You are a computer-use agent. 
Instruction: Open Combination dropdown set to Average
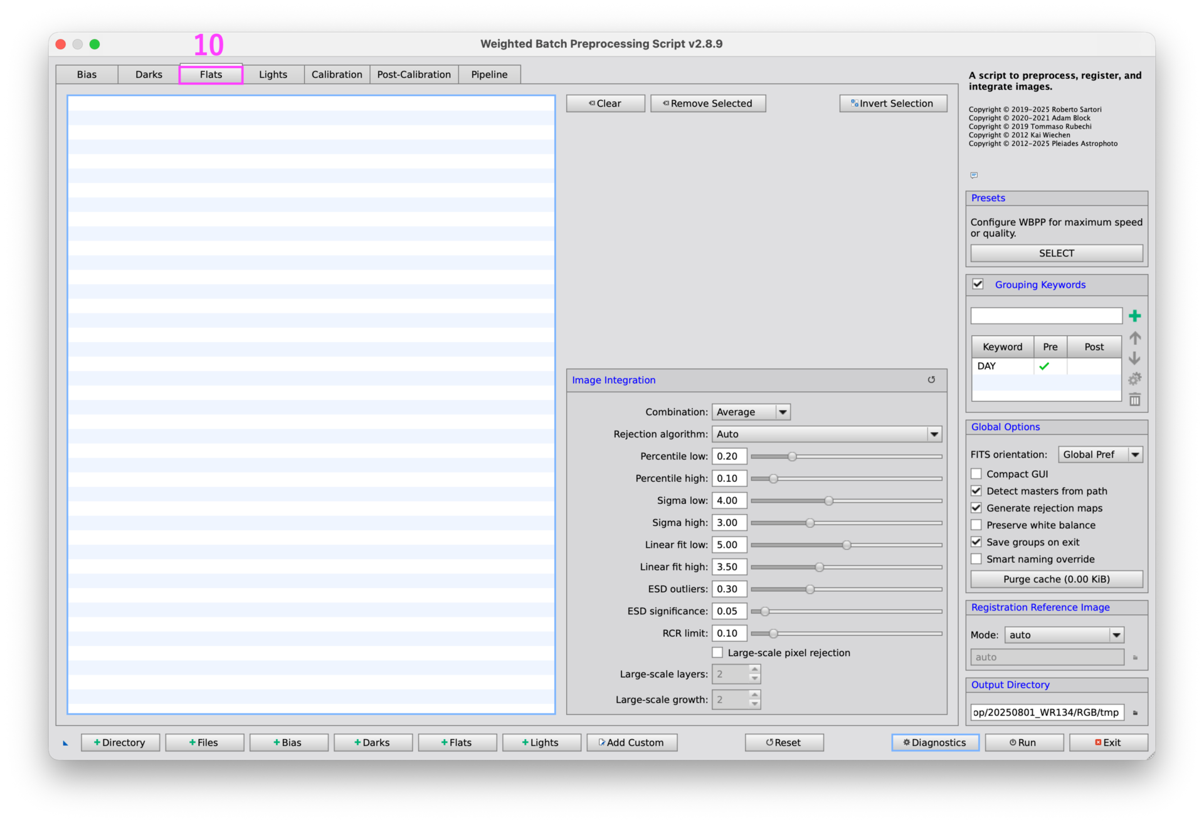click(751, 412)
